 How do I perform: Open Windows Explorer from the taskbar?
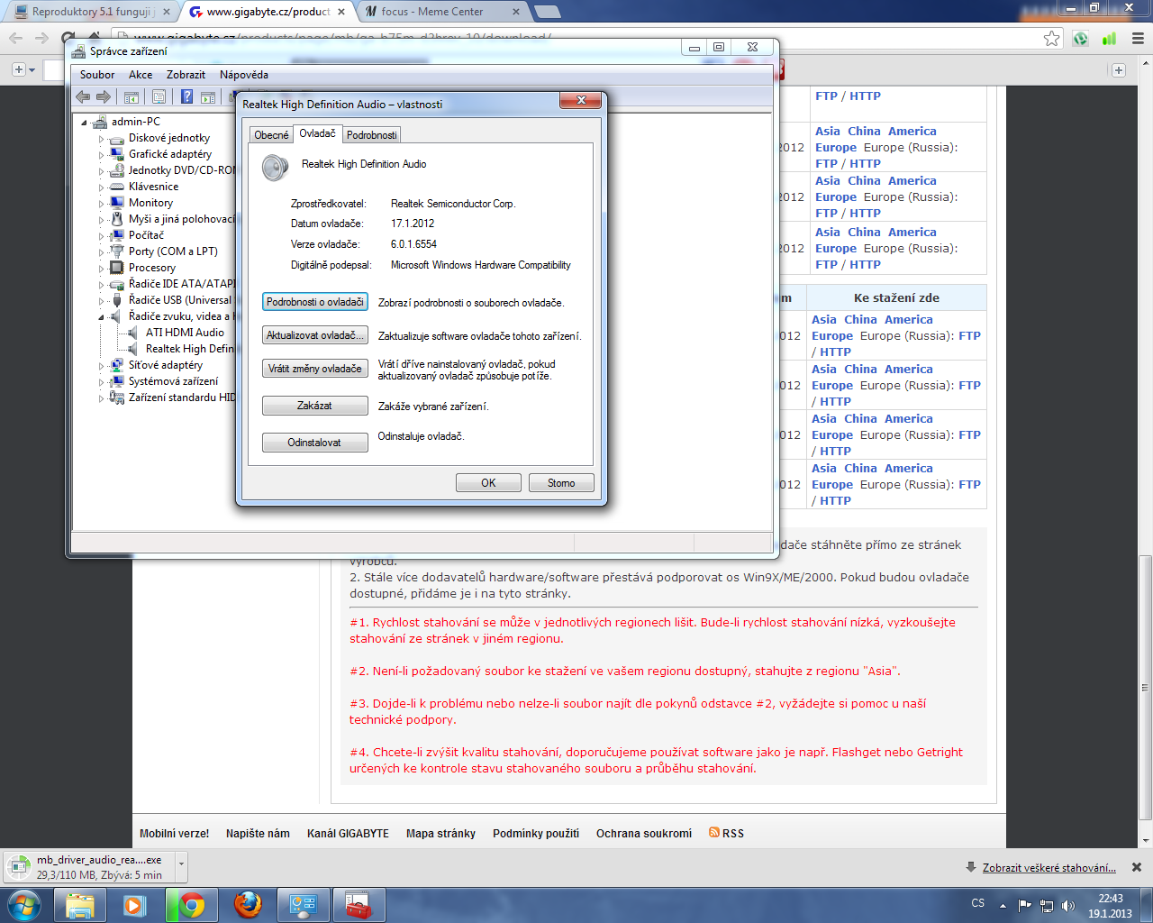80,905
